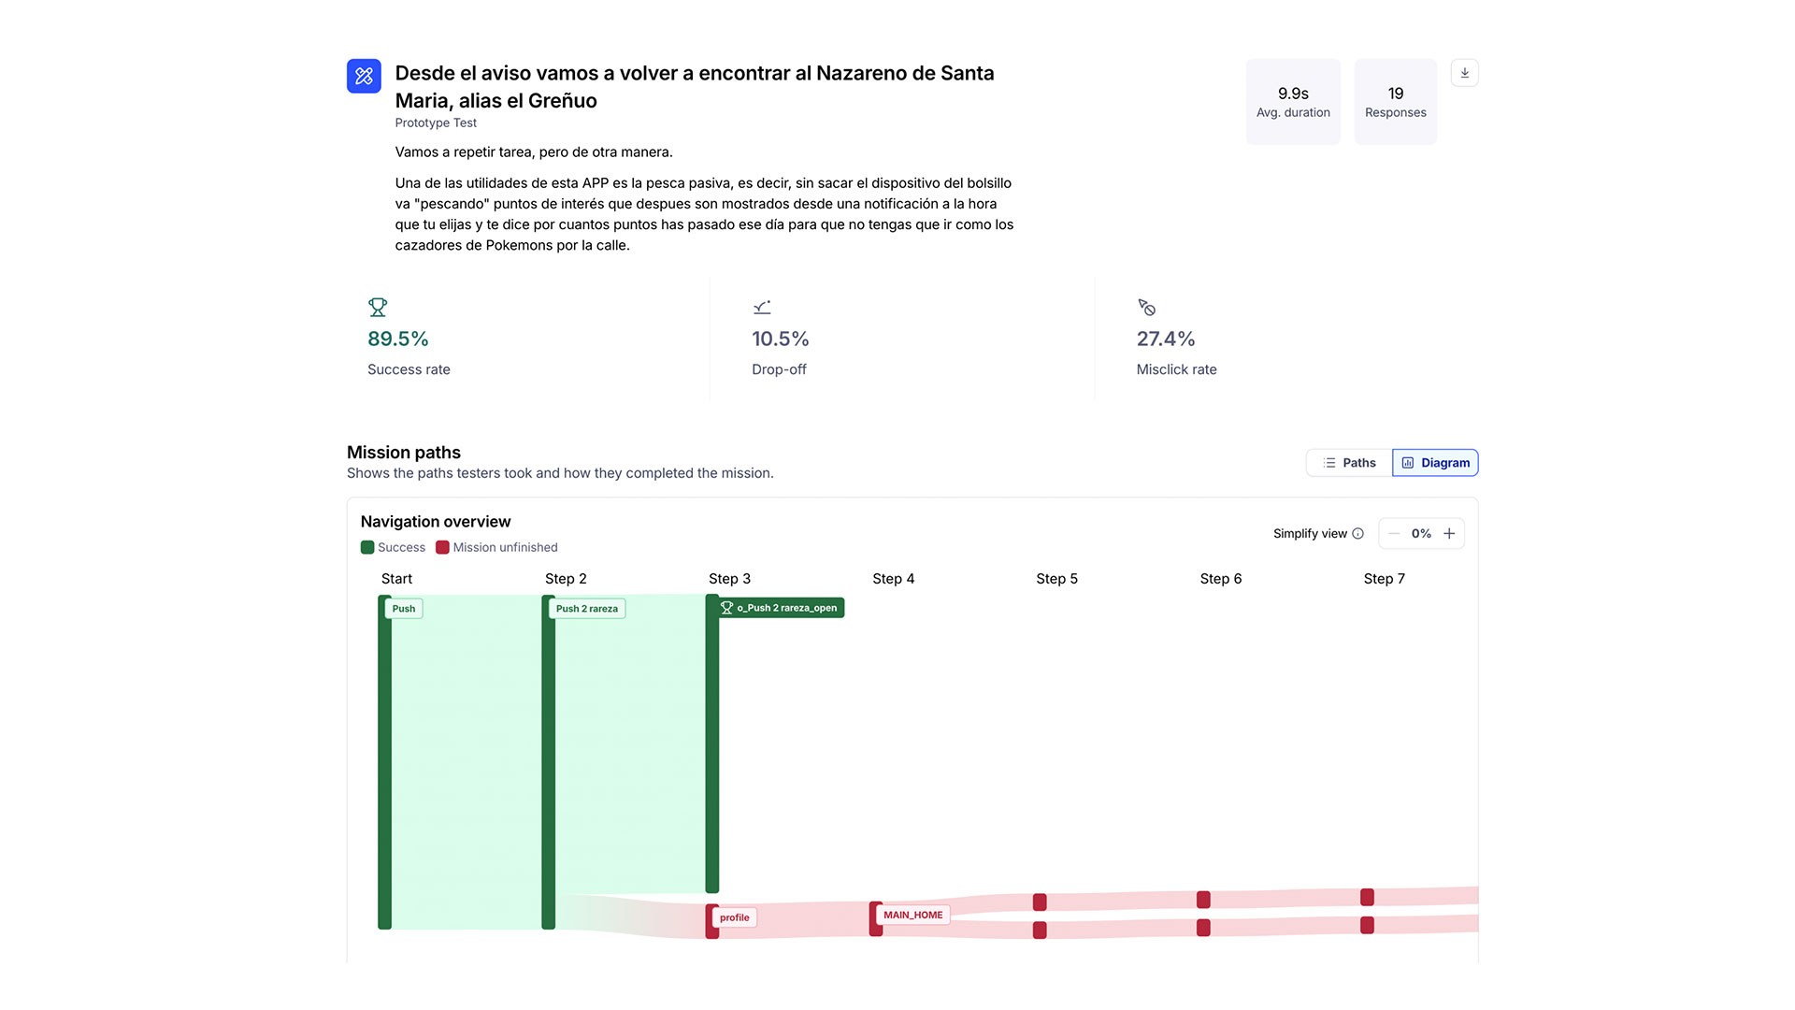Select the Push 2 rareza node

tap(586, 609)
